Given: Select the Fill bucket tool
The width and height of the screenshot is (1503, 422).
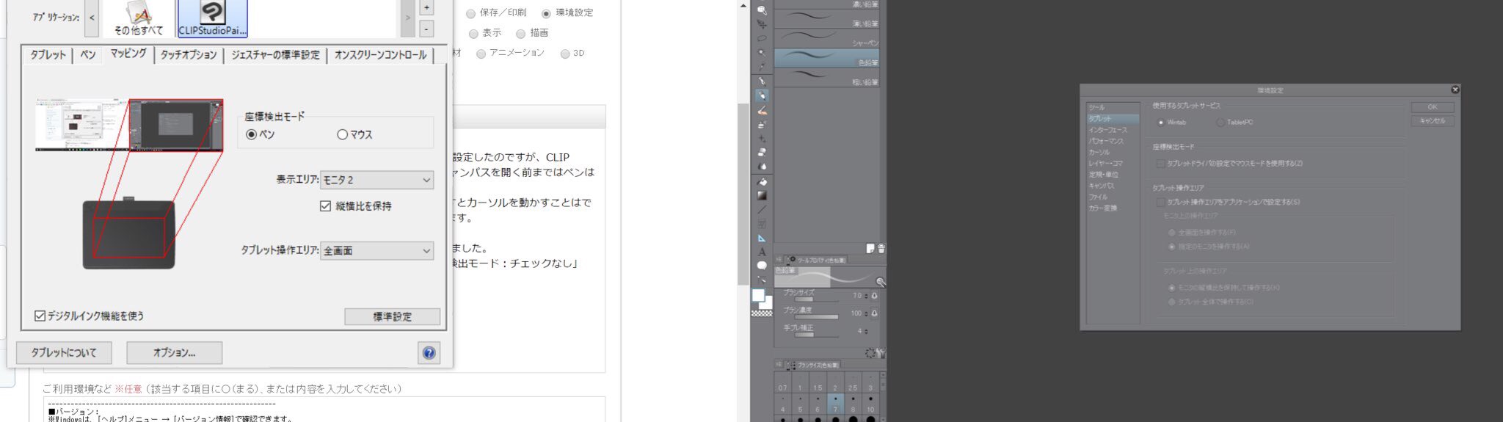Looking at the screenshot, I should [x=762, y=182].
